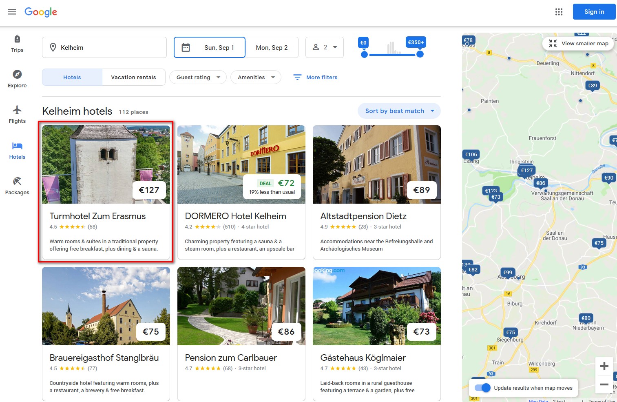
Task: Switch to Flights in the sidebar
Action: (17, 114)
